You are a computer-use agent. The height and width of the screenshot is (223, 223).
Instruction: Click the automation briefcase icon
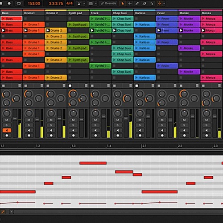(91, 3)
